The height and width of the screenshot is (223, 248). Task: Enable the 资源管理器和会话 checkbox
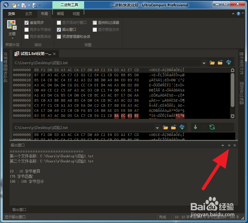click(59, 37)
